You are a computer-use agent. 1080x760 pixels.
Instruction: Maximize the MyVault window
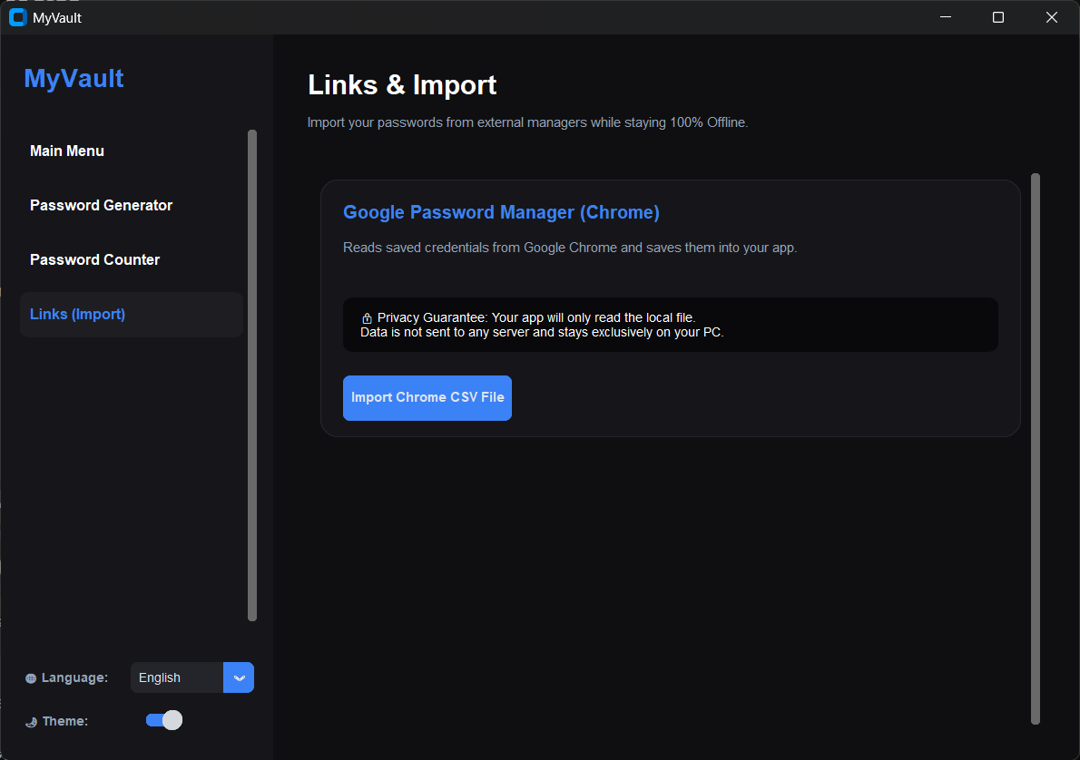pos(998,17)
